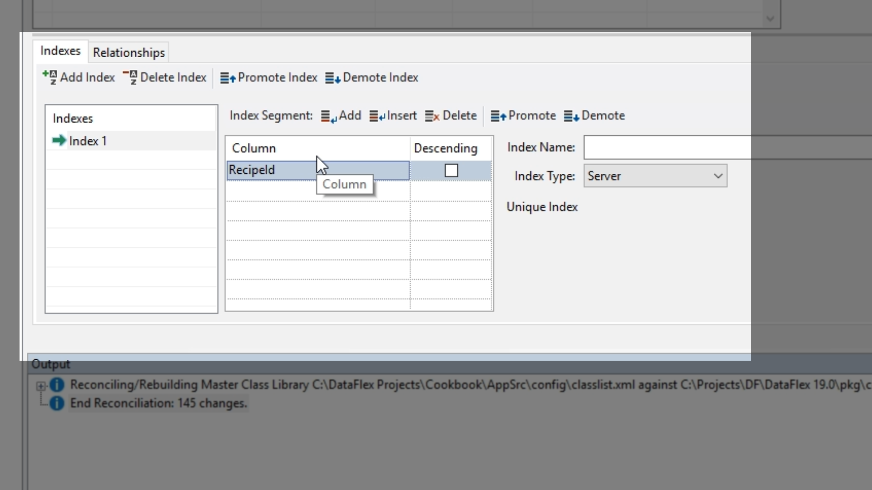872x490 pixels.
Task: Click the Delete Index icon
Action: click(130, 77)
